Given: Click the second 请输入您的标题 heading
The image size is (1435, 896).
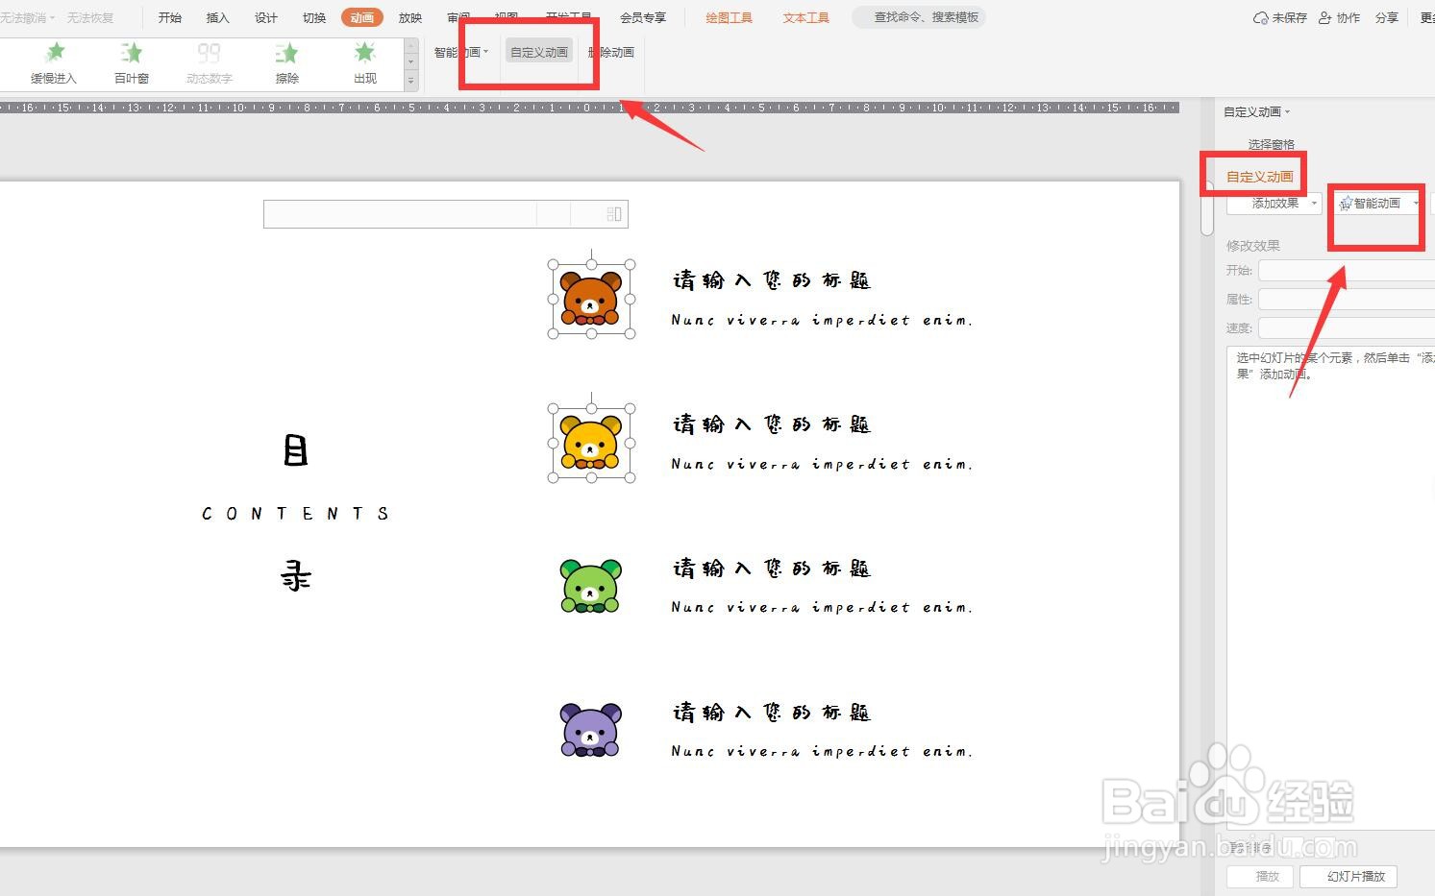Looking at the screenshot, I should pyautogui.click(x=771, y=424).
